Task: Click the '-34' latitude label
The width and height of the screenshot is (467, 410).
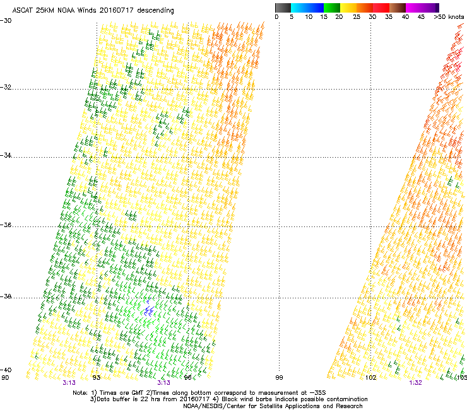Action: point(6,155)
